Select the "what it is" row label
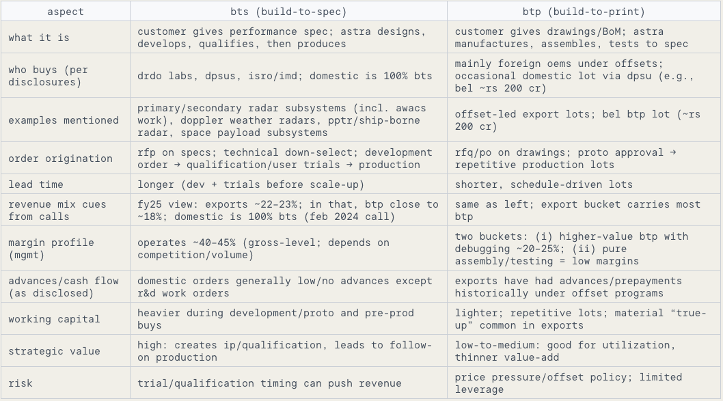723x401 pixels. (x=39, y=38)
